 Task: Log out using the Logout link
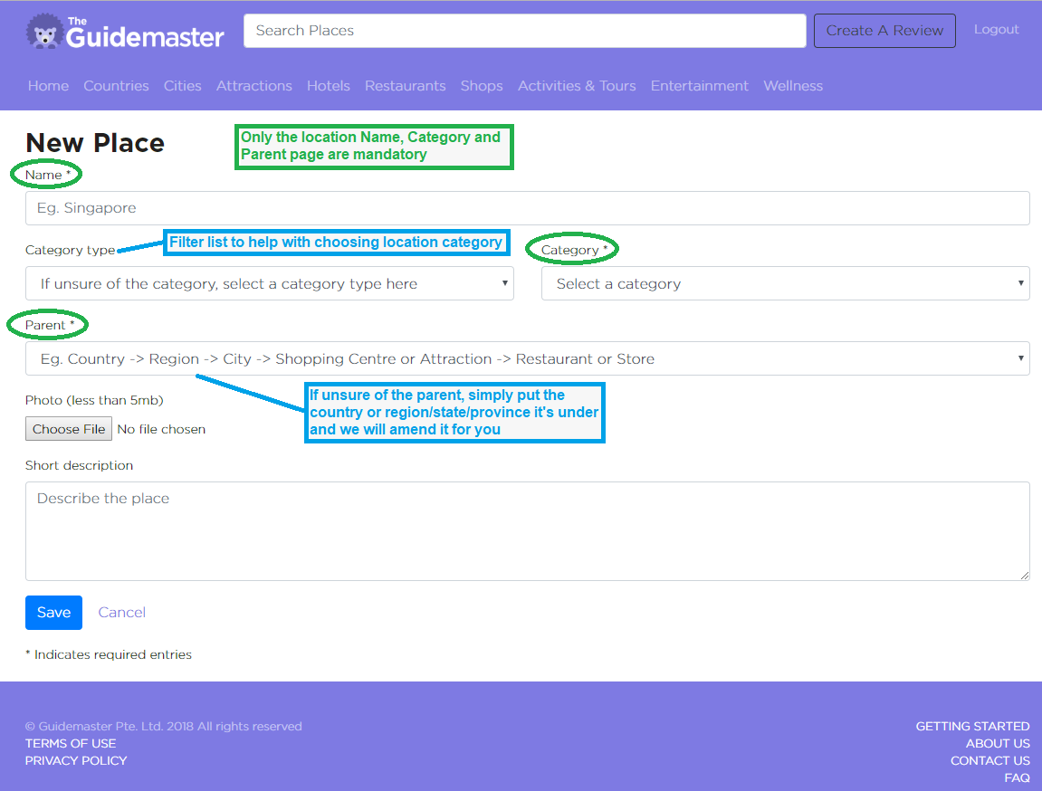[996, 29]
